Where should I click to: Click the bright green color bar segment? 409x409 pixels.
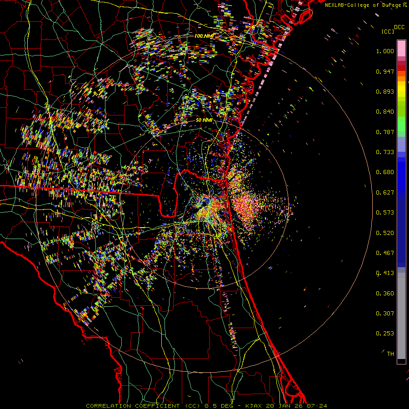point(401,124)
